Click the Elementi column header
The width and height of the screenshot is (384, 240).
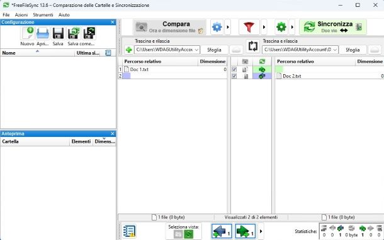click(81, 141)
